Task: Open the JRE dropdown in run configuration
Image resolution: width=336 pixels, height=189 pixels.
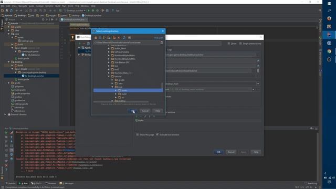Action: 253,89
